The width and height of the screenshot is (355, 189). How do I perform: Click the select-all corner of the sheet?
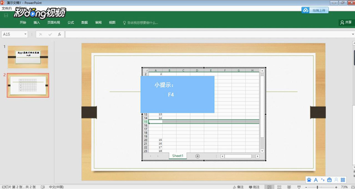click(146, 71)
